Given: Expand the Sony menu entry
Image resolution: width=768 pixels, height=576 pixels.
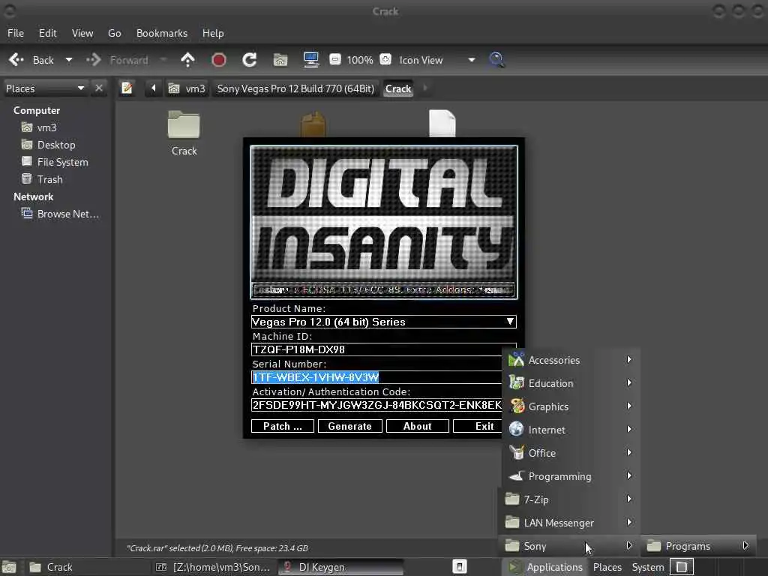Looking at the screenshot, I should click(x=569, y=546).
